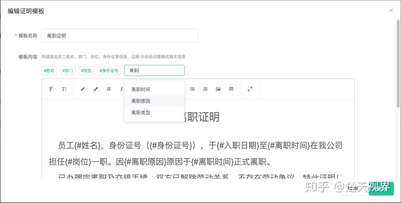Click the dialog vertical scrollbar

[x=398, y=63]
